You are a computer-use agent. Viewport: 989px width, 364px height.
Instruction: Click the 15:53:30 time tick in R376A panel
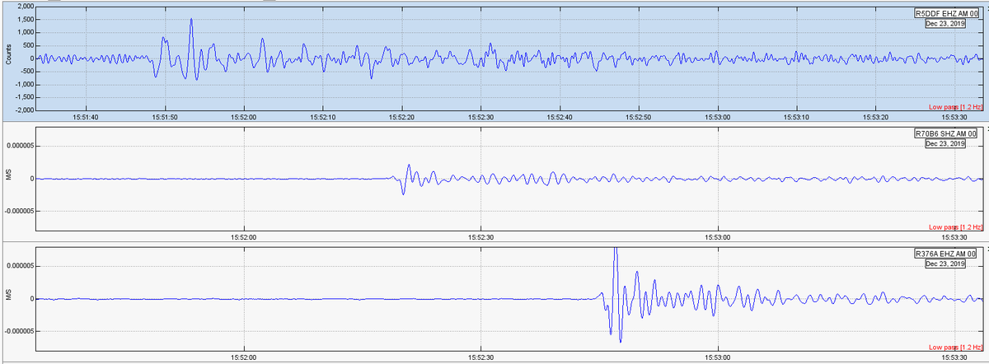click(x=954, y=357)
